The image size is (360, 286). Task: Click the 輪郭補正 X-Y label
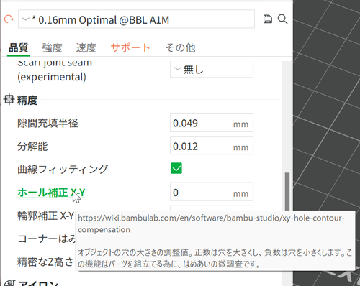coord(45,216)
